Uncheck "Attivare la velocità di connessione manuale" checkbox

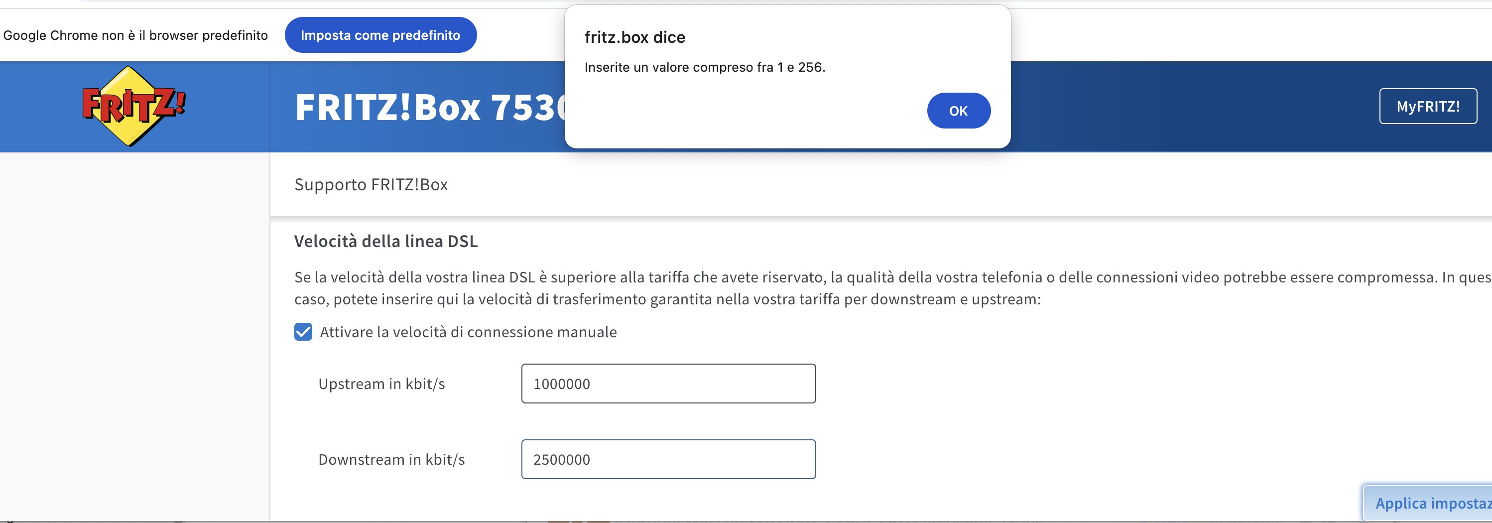[x=303, y=332]
